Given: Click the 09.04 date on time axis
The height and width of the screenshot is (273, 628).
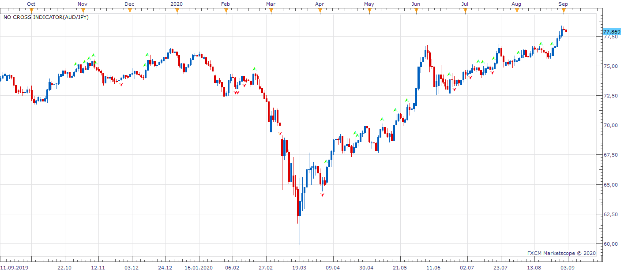Looking at the screenshot, I should point(333,268).
